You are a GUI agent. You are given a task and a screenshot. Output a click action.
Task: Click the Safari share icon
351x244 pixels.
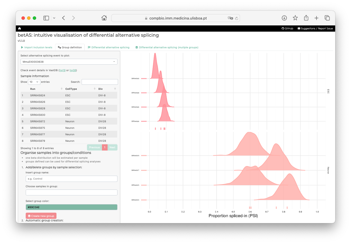(x=306, y=18)
